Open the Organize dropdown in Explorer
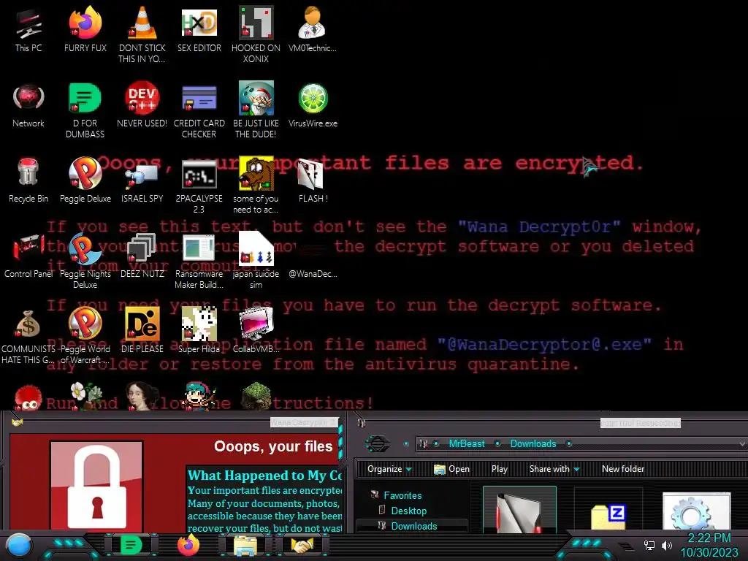The height and width of the screenshot is (561, 748). tap(389, 469)
